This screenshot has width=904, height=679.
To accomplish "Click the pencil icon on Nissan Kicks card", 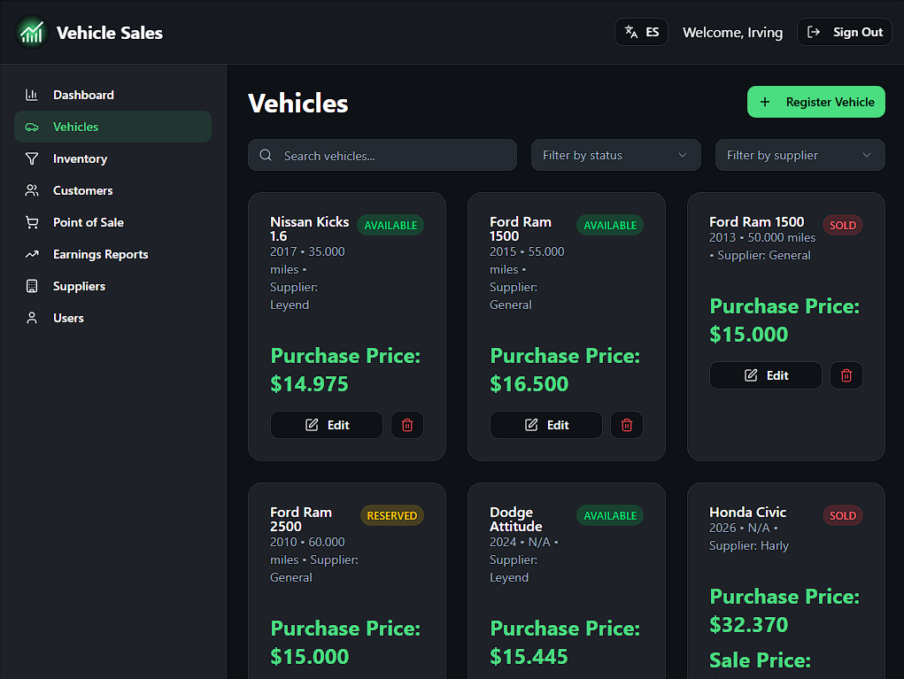I will point(312,425).
